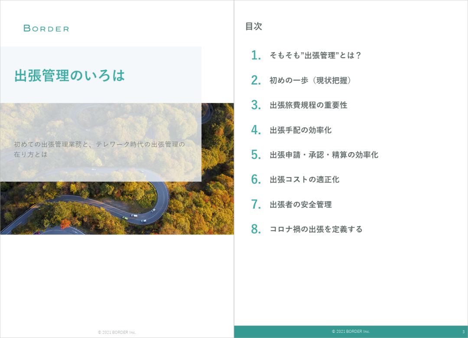Screen dimensions: 468x338
Task: Jump to 出張手配の効率化 section
Action: 300,130
